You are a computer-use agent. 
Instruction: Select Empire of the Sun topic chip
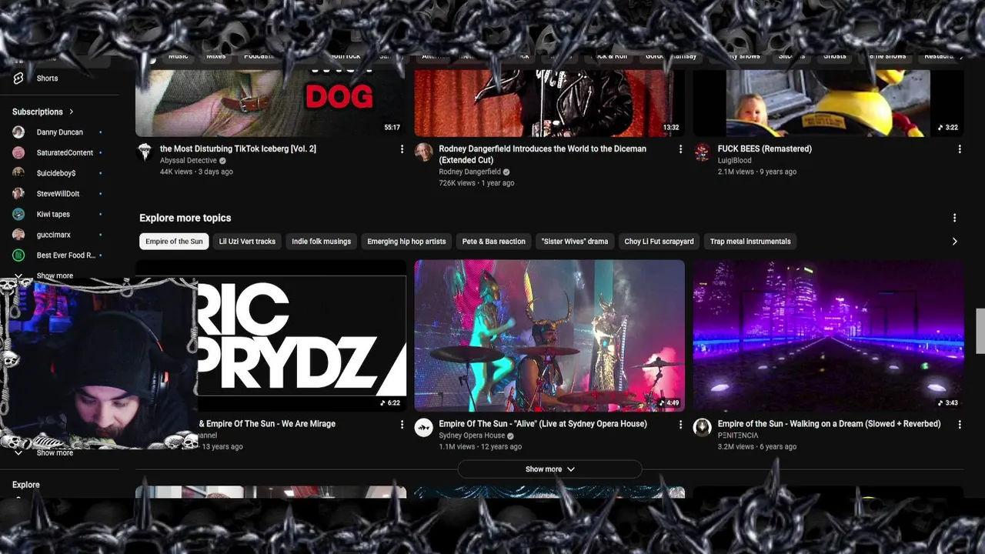coord(174,242)
